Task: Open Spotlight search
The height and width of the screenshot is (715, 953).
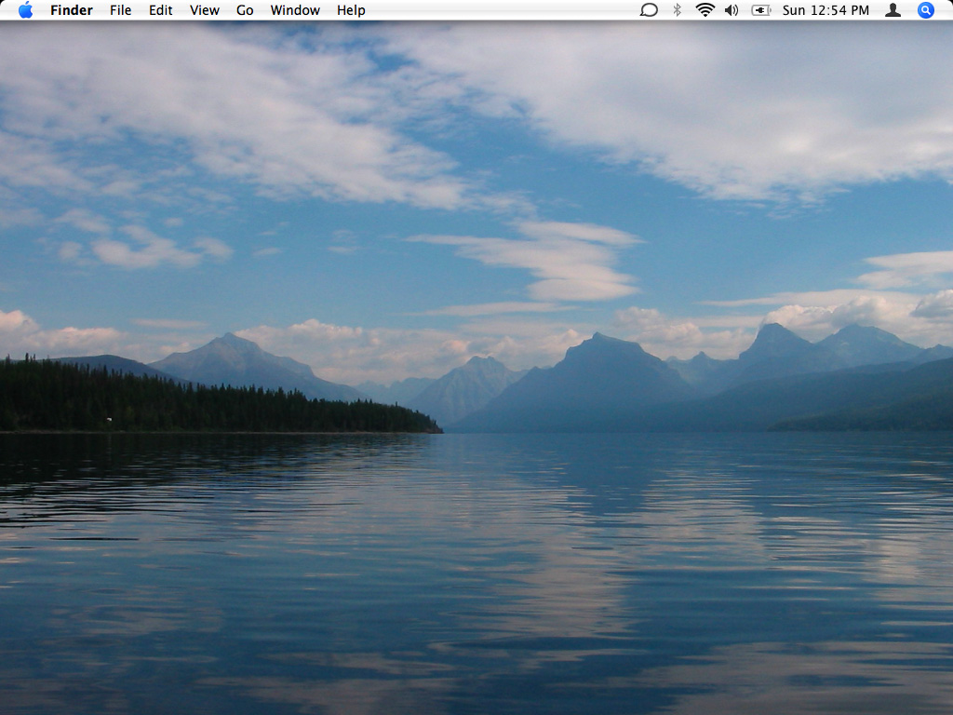Action: click(926, 9)
